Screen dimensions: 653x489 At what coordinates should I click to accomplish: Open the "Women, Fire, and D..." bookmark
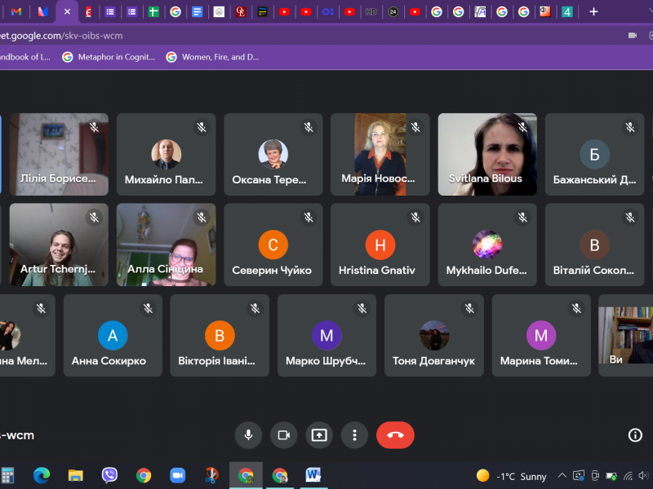212,57
